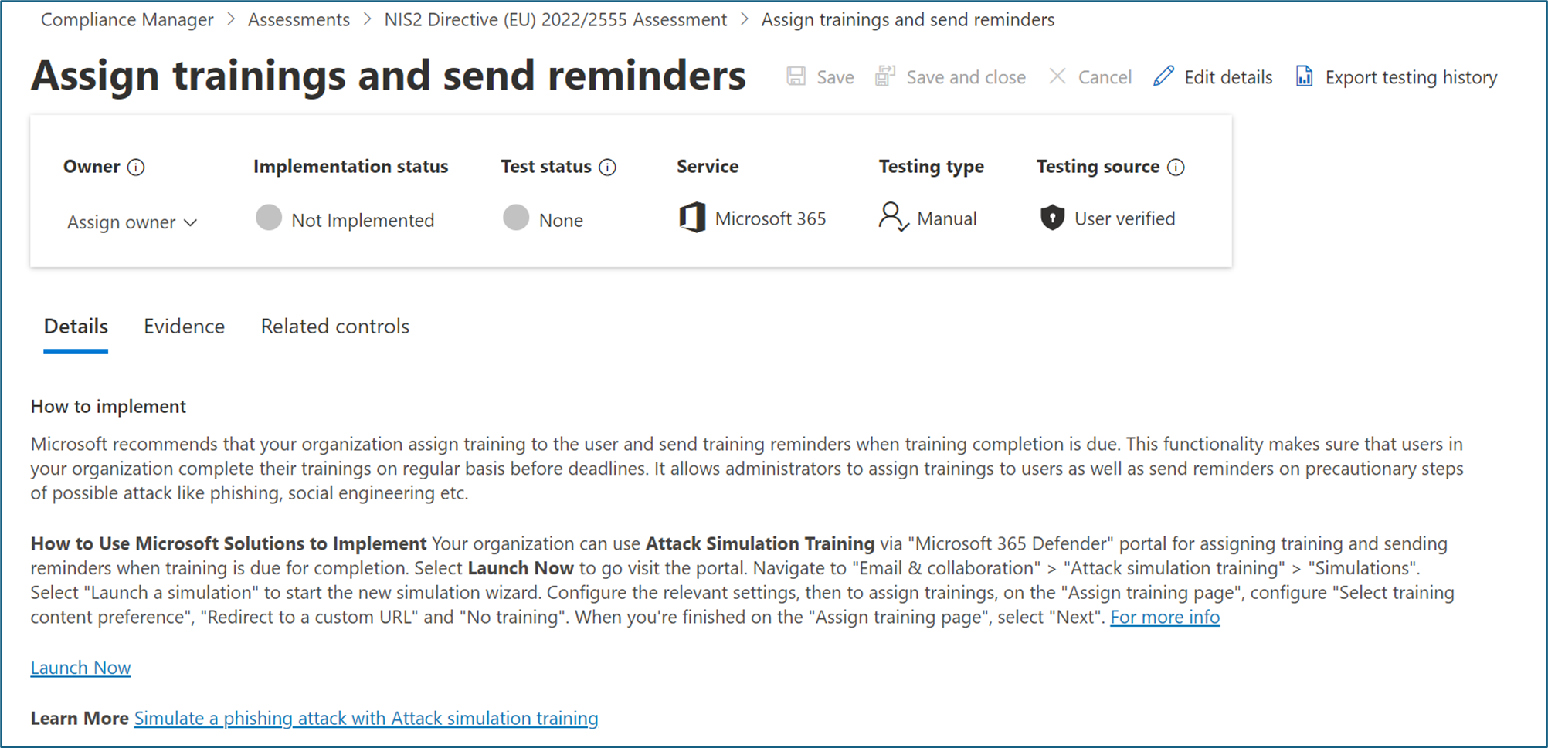Click the Cancel X icon
The height and width of the screenshot is (748, 1548).
1057,76
